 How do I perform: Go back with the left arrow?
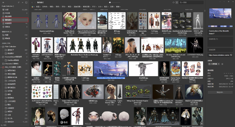(32, 2)
